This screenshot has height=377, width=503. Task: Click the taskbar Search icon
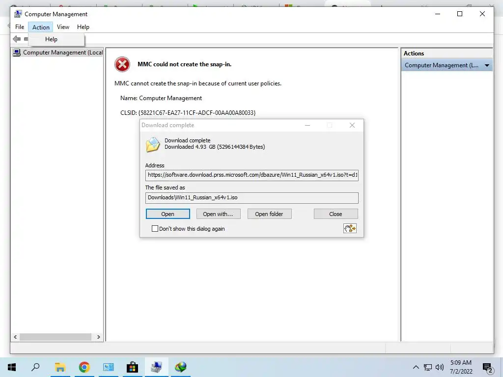coord(35,367)
